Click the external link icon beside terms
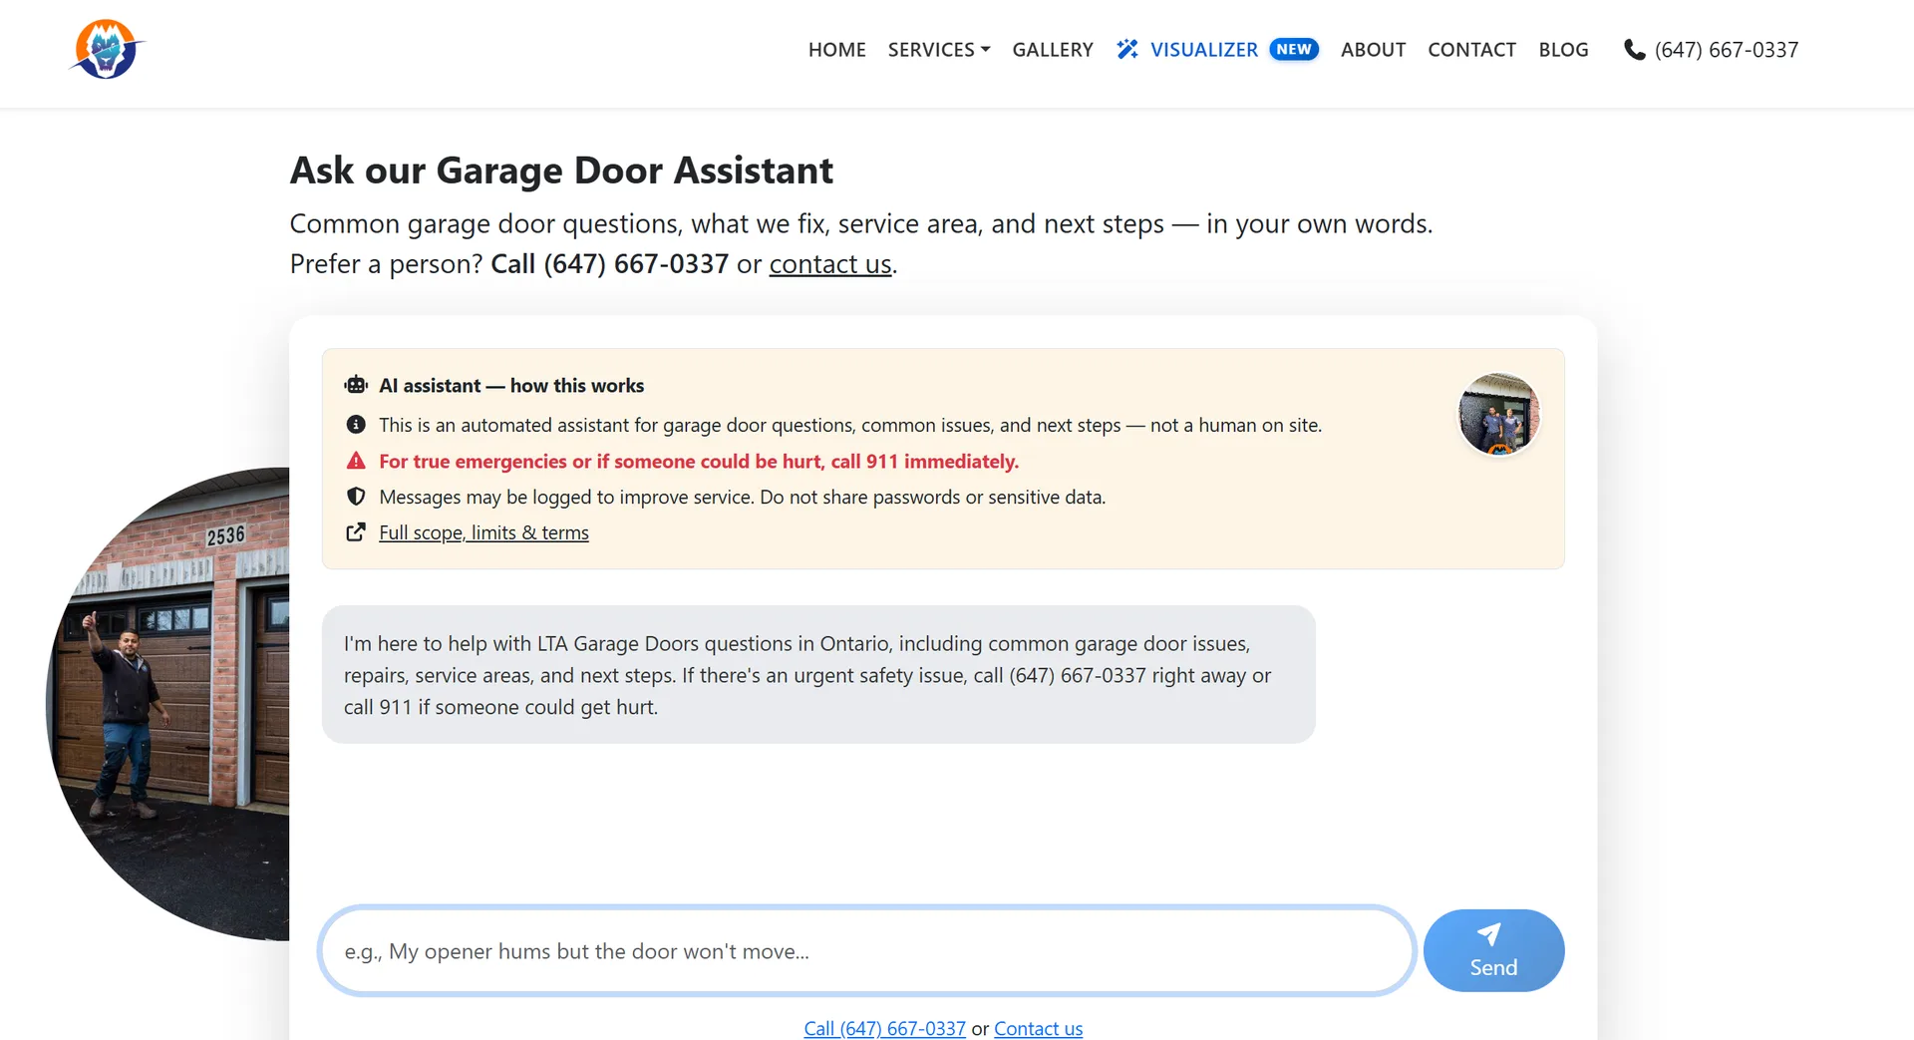This screenshot has height=1040, width=1914. click(x=356, y=532)
